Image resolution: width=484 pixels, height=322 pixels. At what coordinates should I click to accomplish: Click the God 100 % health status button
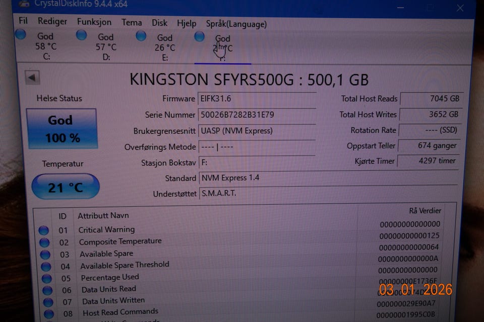[62, 129]
